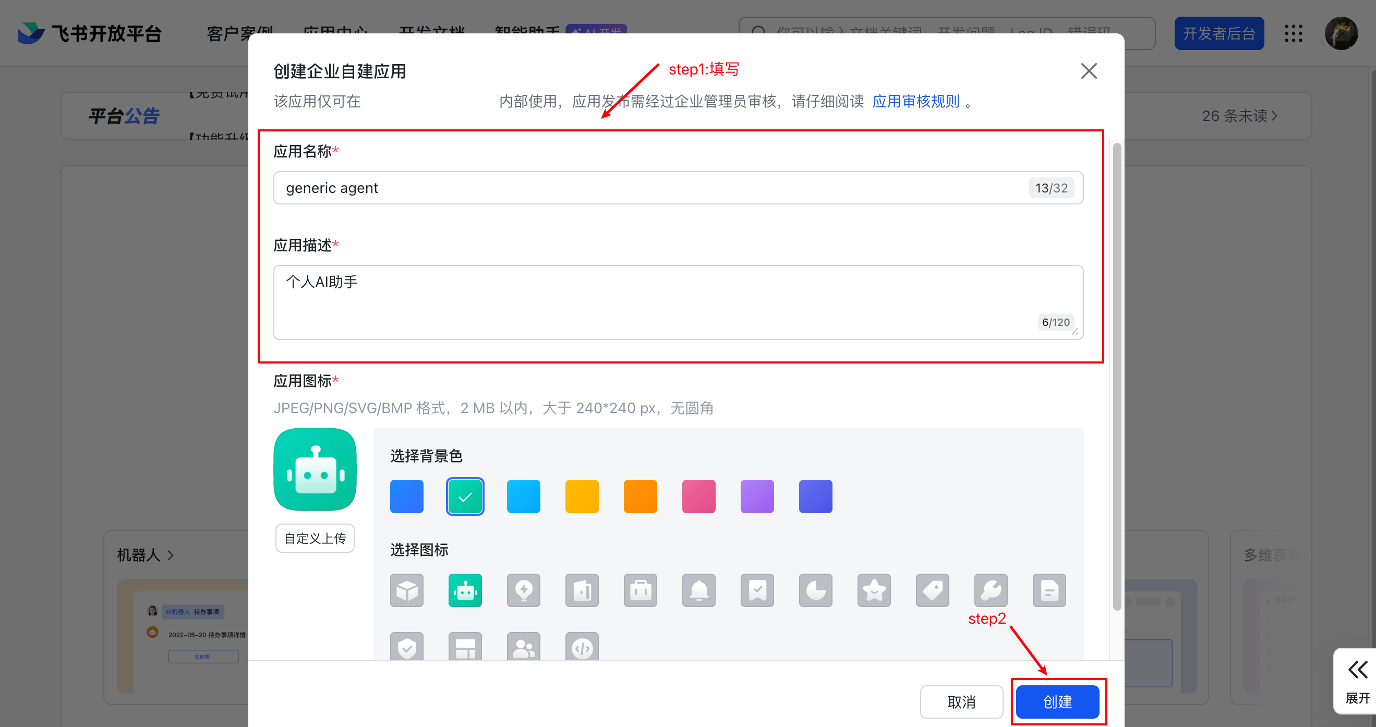This screenshot has height=727, width=1376.
Task: Choose the 3D cube app icon
Action: [406, 590]
